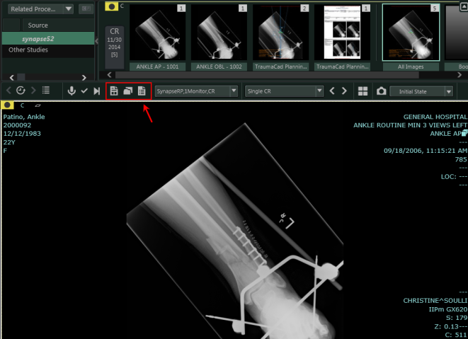The width and height of the screenshot is (468, 339).
Task: Toggle the button beside Related Procedures dropdown
Action: 86,9
